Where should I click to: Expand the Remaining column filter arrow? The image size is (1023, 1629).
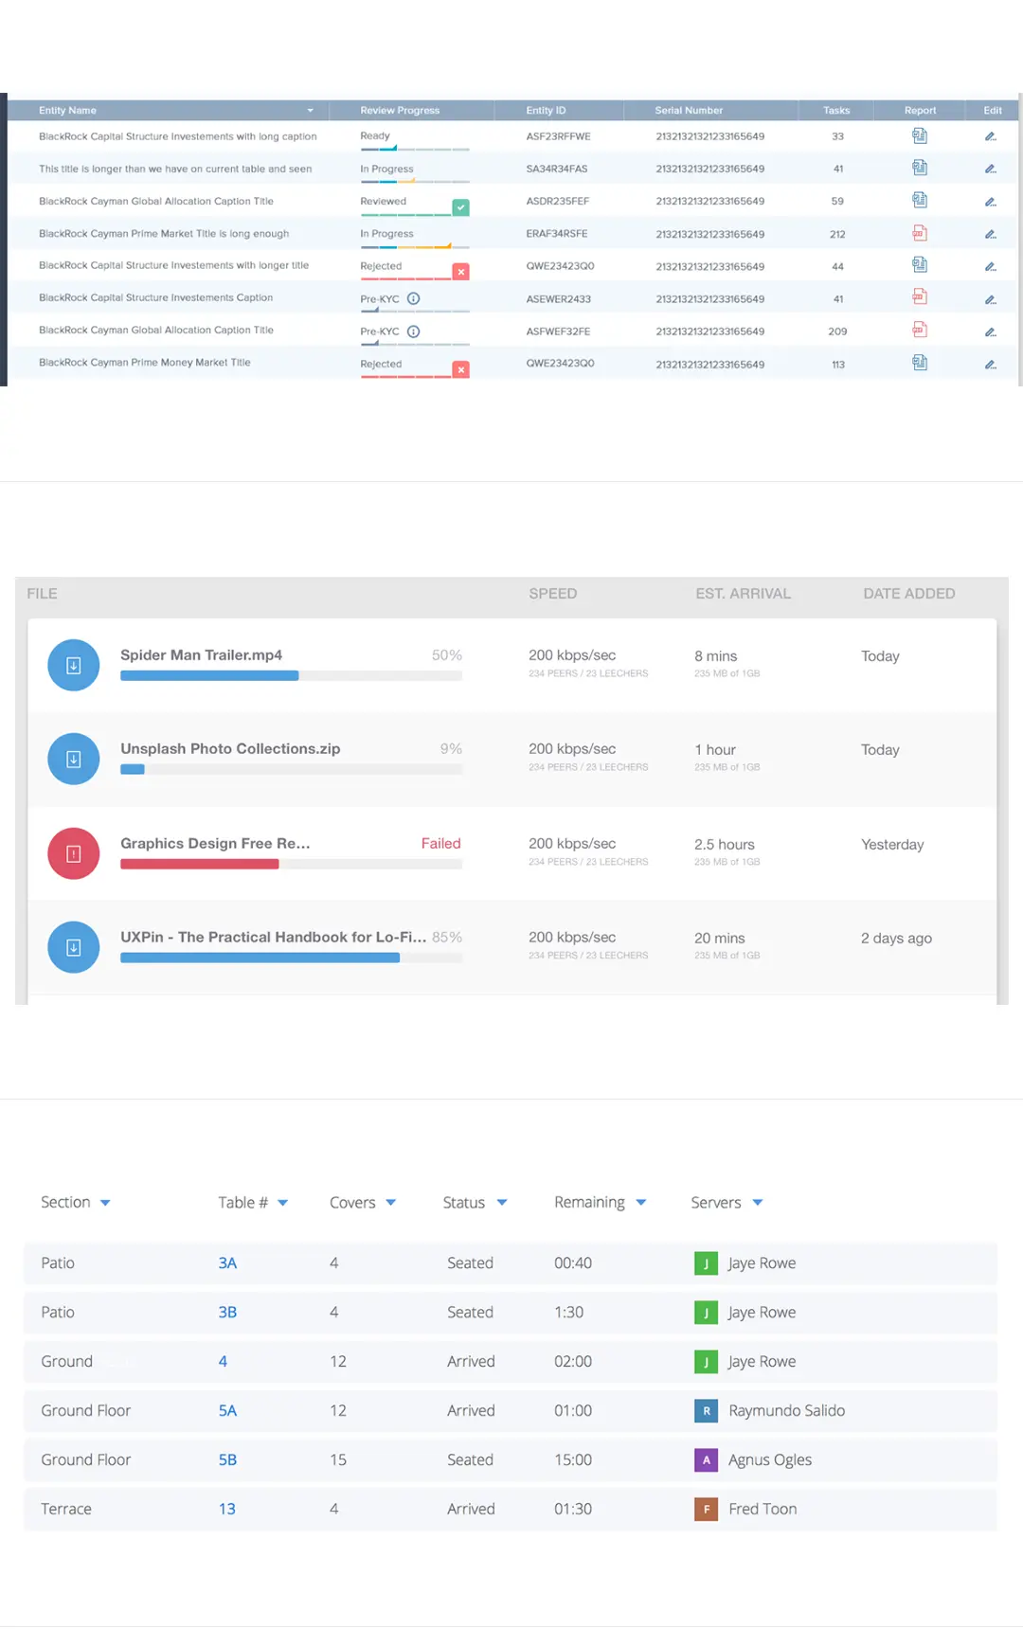[x=641, y=1203]
